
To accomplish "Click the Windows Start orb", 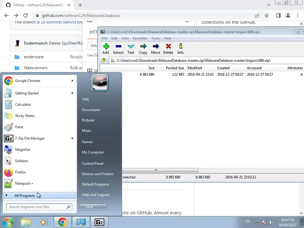I will pyautogui.click(x=8, y=222).
